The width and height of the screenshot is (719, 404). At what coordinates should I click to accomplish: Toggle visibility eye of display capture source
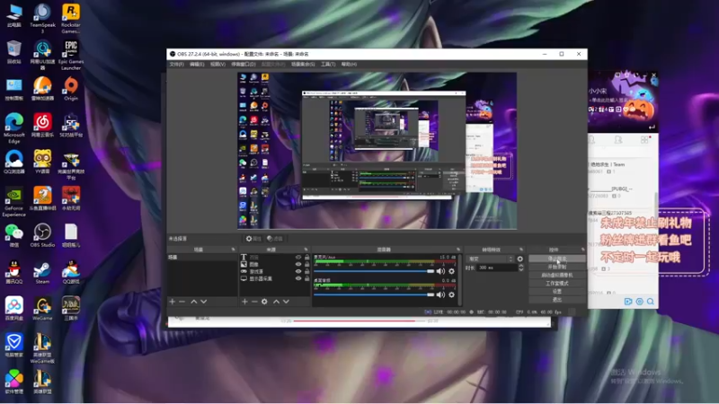click(298, 278)
